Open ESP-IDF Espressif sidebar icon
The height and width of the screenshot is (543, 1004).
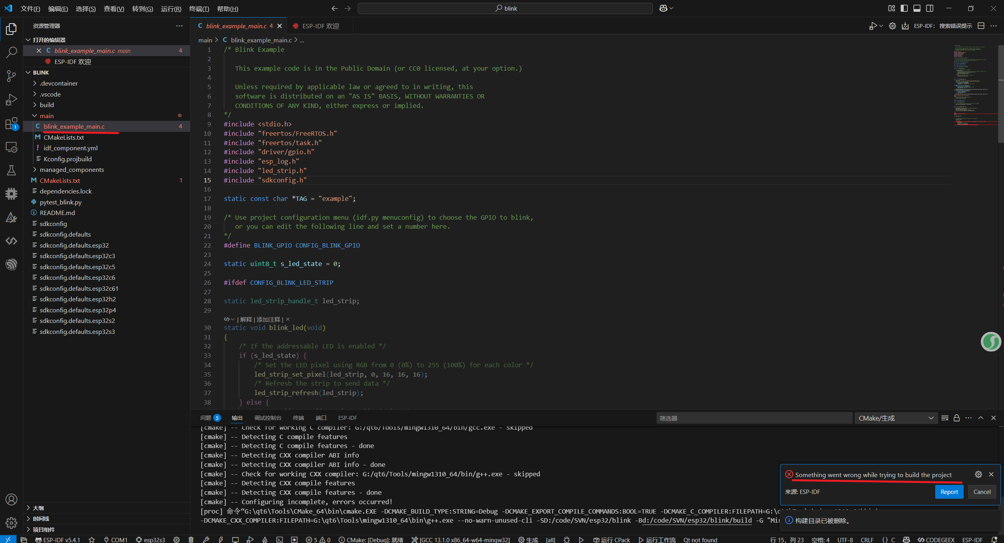(x=11, y=264)
